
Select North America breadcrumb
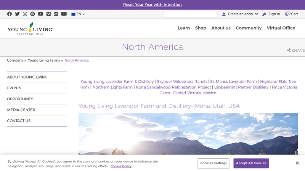click(x=77, y=60)
